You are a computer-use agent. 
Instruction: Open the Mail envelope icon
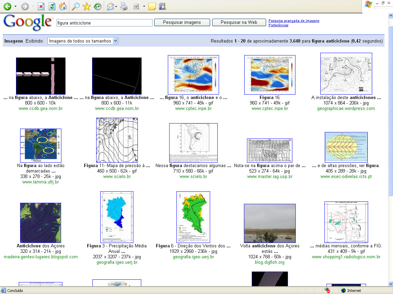coord(110,6)
